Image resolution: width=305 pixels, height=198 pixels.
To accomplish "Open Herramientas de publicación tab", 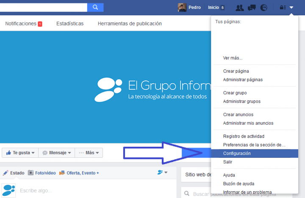I will [130, 24].
